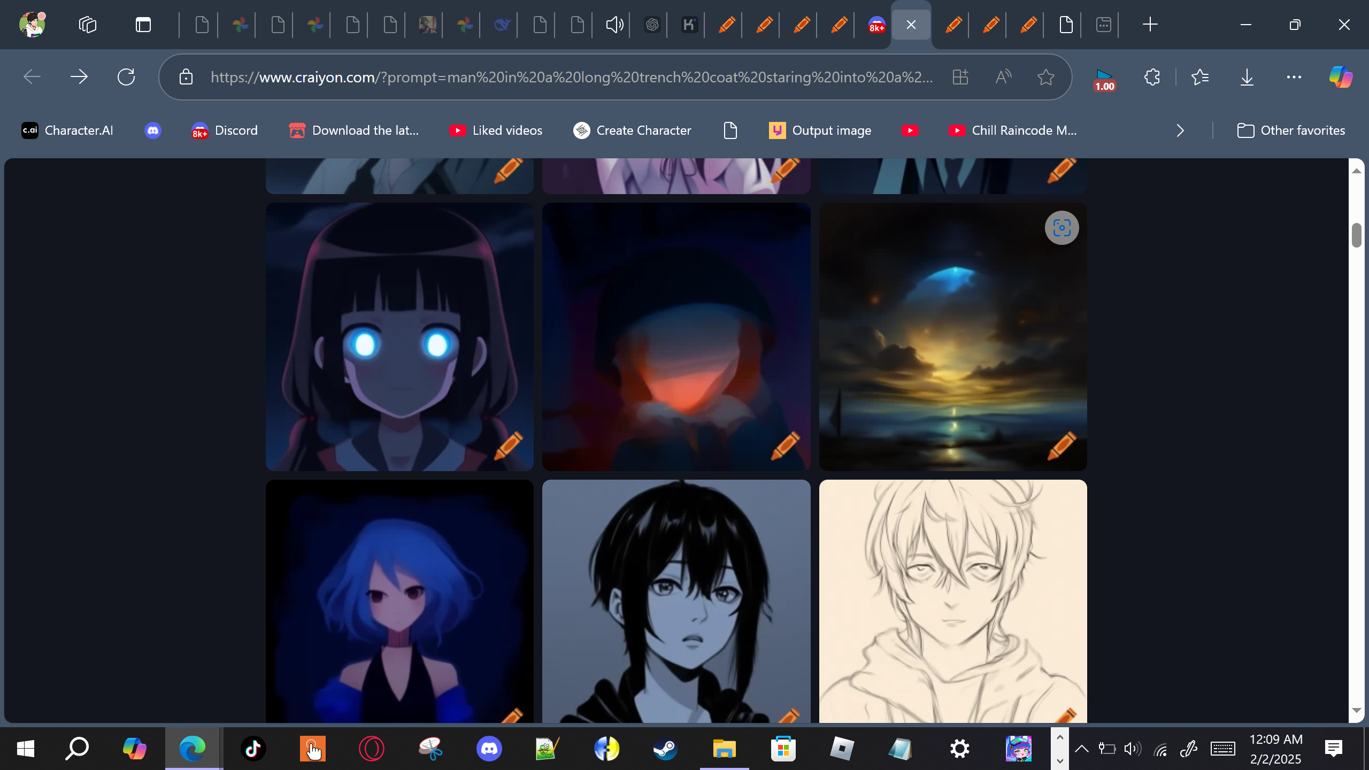
Task: Open Character.AI bookmark
Action: tap(67, 130)
